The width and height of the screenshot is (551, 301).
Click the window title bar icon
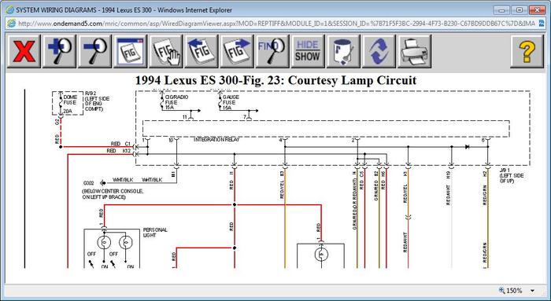10,9
